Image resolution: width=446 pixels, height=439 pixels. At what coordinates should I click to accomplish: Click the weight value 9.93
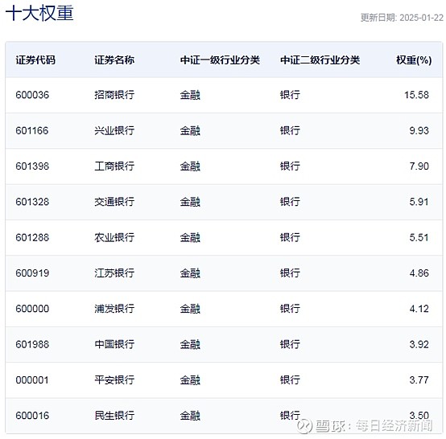pos(419,131)
